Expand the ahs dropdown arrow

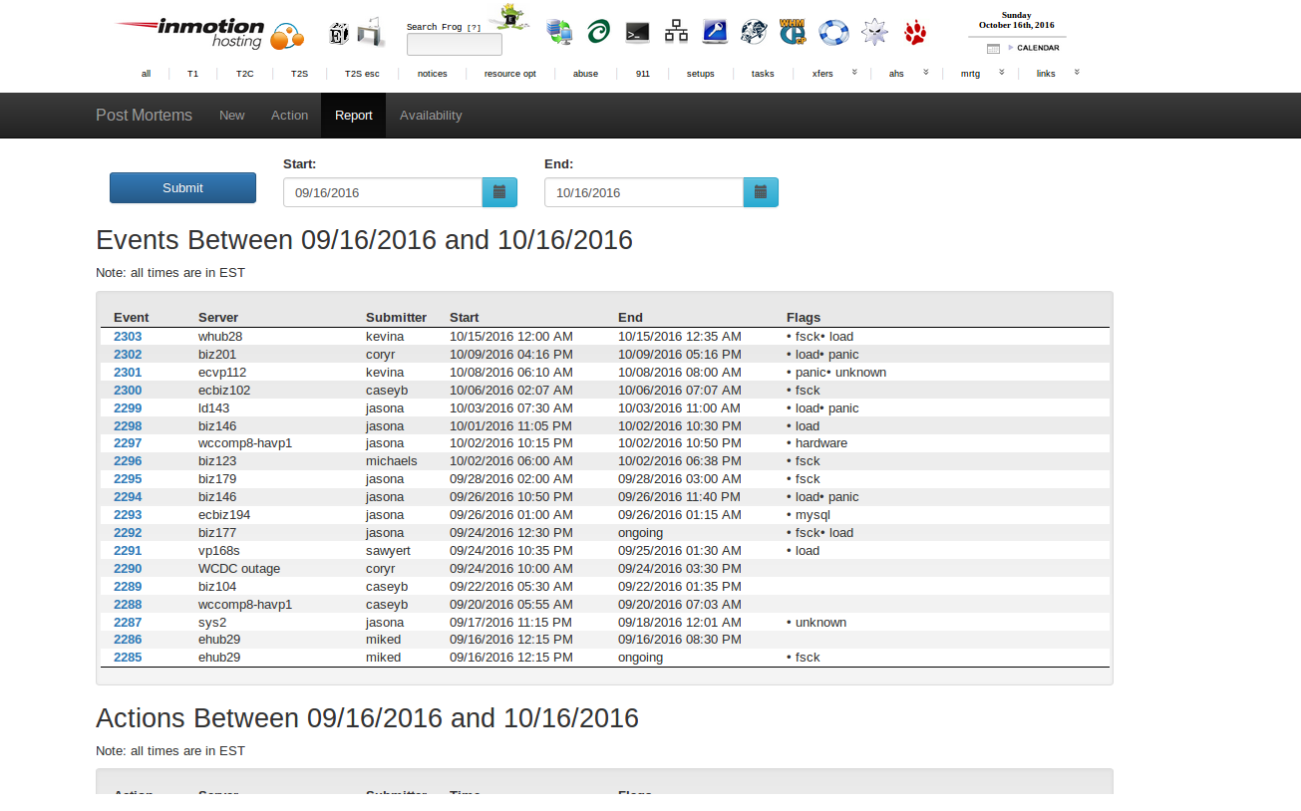point(925,72)
